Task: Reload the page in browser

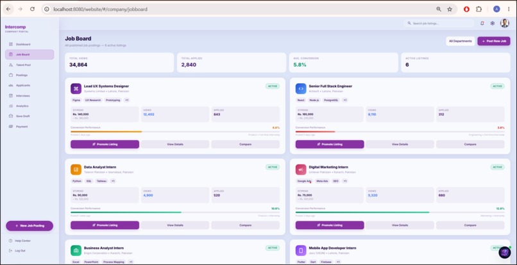Action: [32, 9]
